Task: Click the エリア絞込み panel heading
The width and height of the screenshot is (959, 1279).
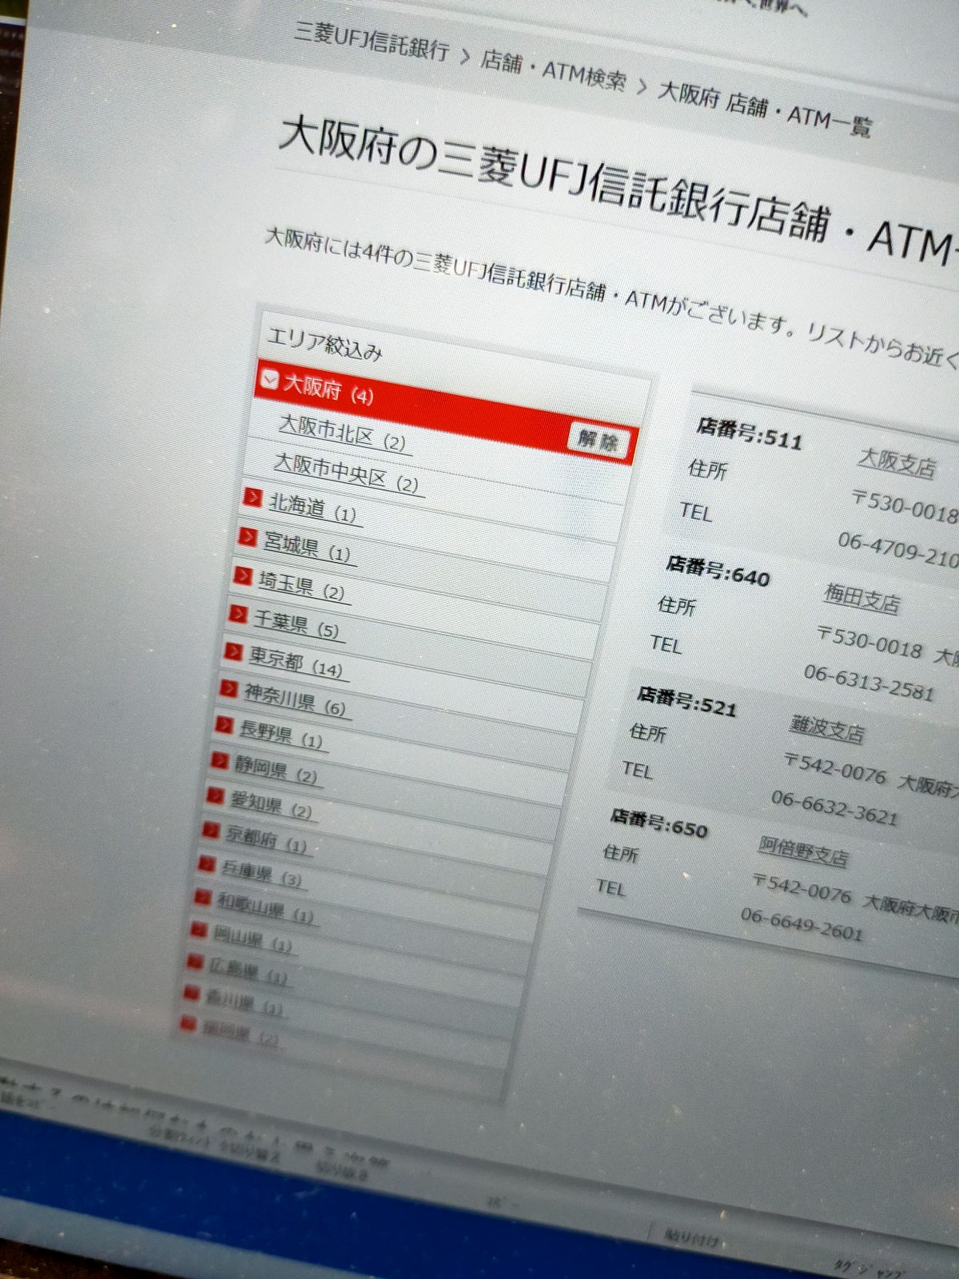Action: 324,345
